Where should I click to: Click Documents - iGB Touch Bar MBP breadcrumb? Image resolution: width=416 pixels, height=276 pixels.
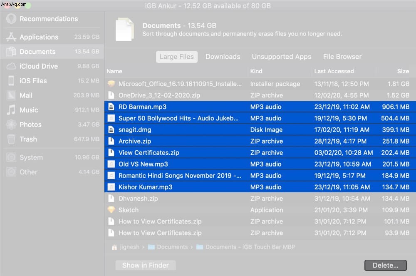(250, 247)
